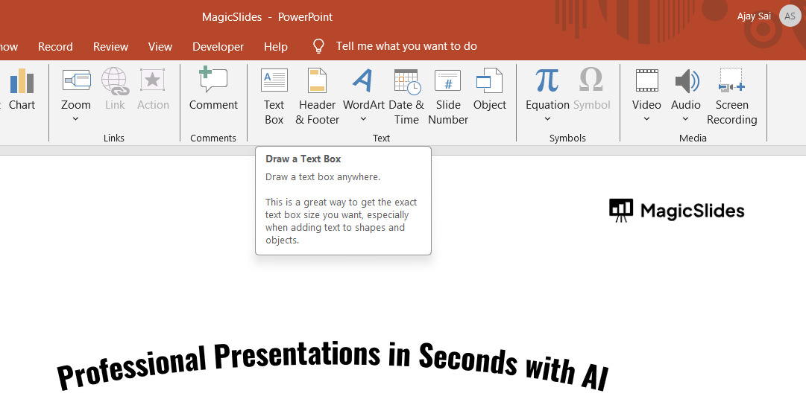Select the Text Box tool

274,97
